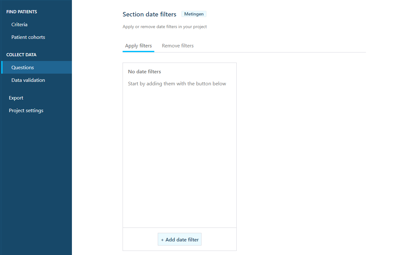Click empty sidebar space below Project settings
Screen dimensions: 403x255
pyautogui.click(x=36, y=183)
